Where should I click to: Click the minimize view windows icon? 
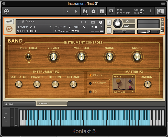pyautogui.click(x=111, y=11)
